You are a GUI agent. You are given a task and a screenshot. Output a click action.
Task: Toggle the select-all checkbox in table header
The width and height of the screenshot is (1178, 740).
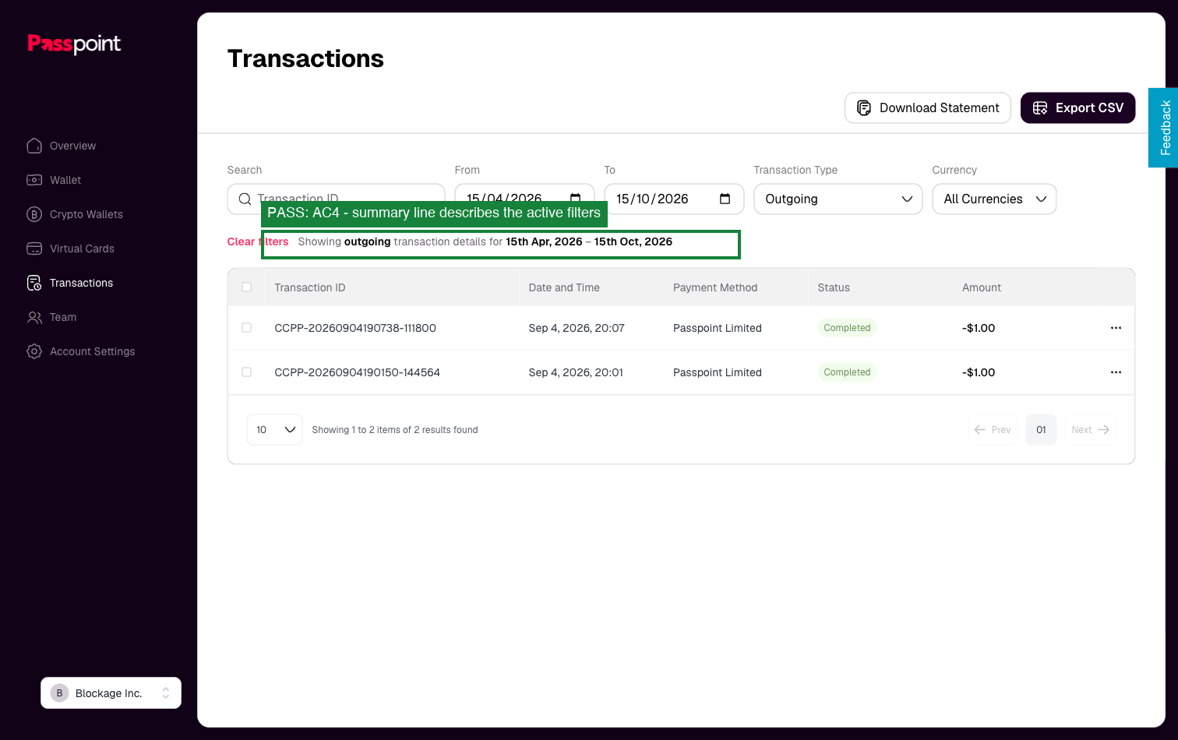tap(247, 287)
